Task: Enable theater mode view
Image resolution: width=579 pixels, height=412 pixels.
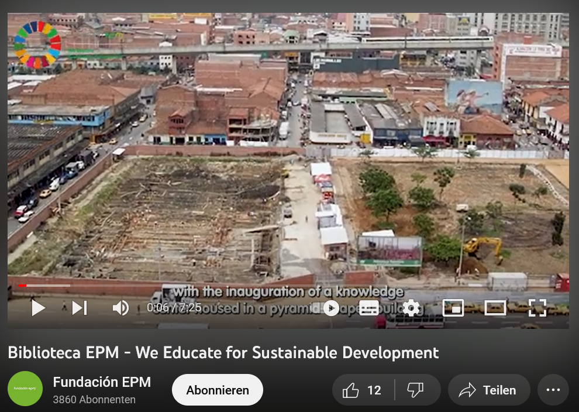Action: 495,308
